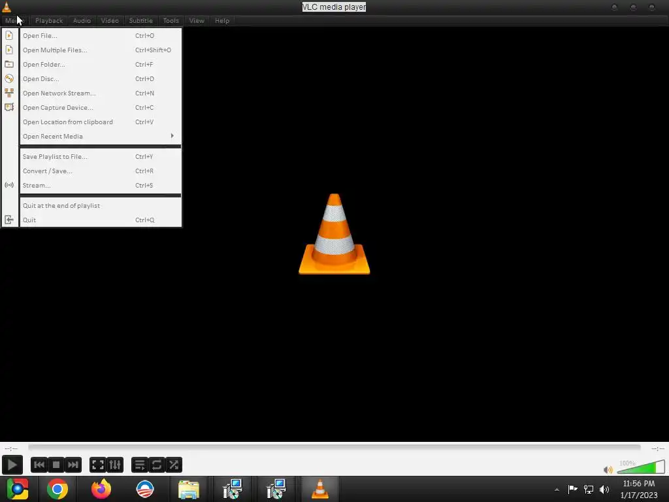The width and height of the screenshot is (669, 502).
Task: Select Stream... menu entry
Action: pos(101,185)
